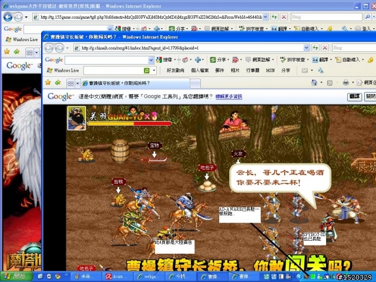
Task: Click 關閉 button in translation bar
Action: click(370, 96)
